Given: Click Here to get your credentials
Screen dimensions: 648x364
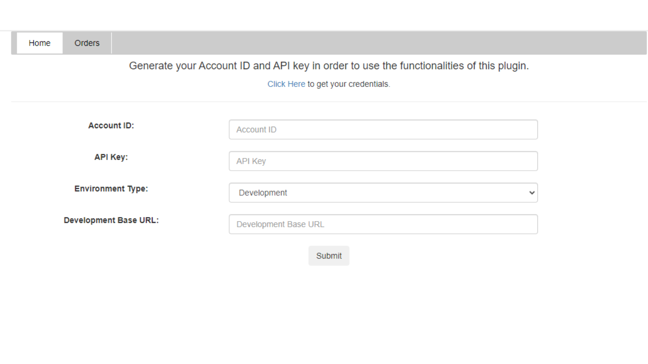Looking at the screenshot, I should [x=286, y=84].
